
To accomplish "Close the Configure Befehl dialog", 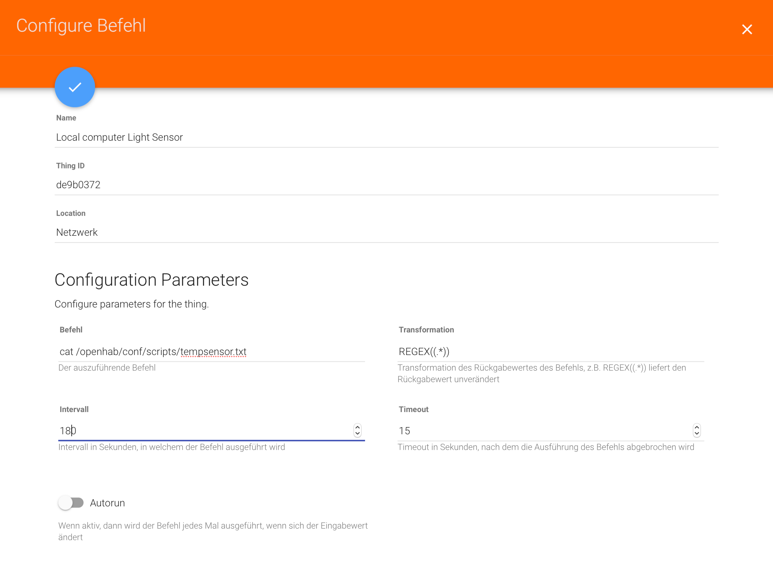I will pos(747,29).
